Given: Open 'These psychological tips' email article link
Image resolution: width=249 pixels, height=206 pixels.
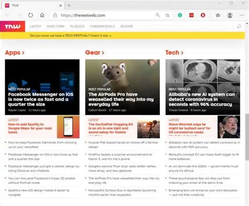Looking at the screenshot, I should coord(199,180).
